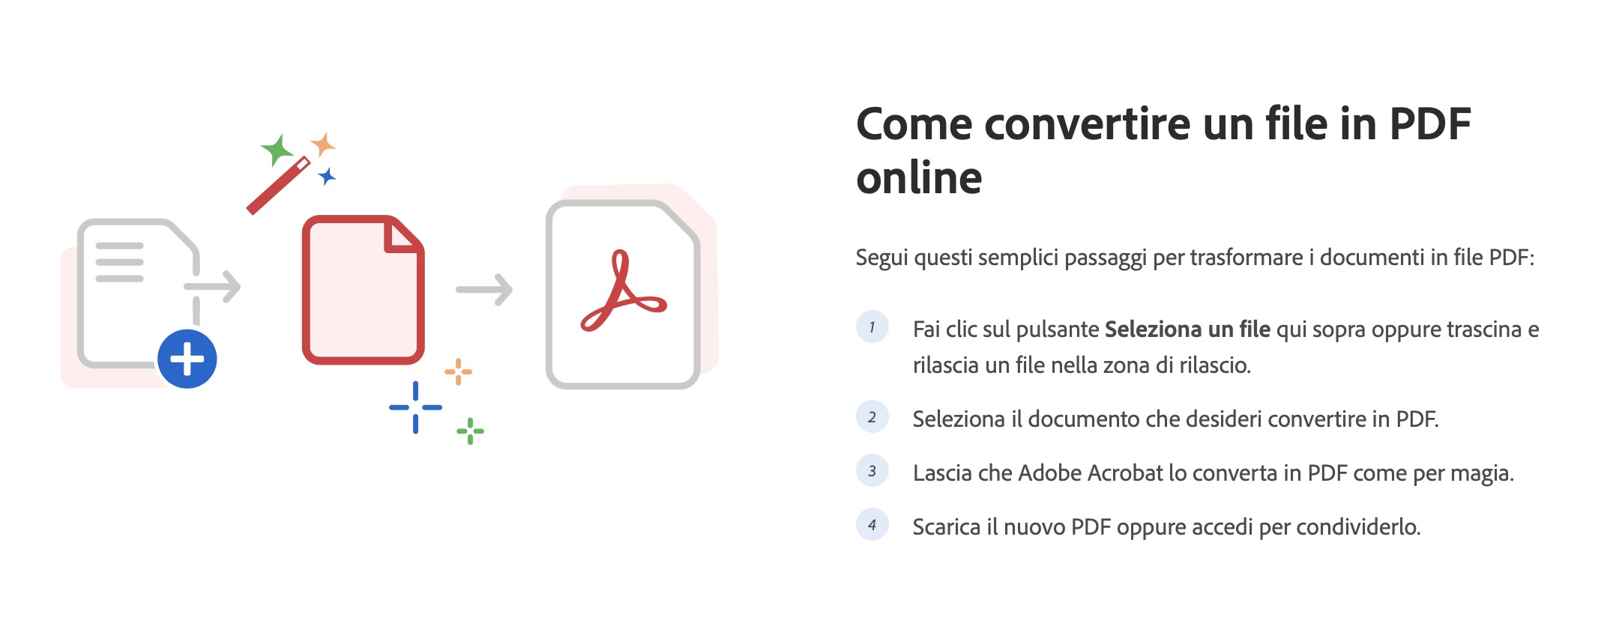Click the magic wand icon
1616x626 pixels.
(277, 186)
